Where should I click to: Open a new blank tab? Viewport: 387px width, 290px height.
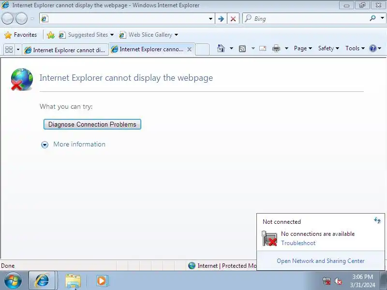(202, 49)
